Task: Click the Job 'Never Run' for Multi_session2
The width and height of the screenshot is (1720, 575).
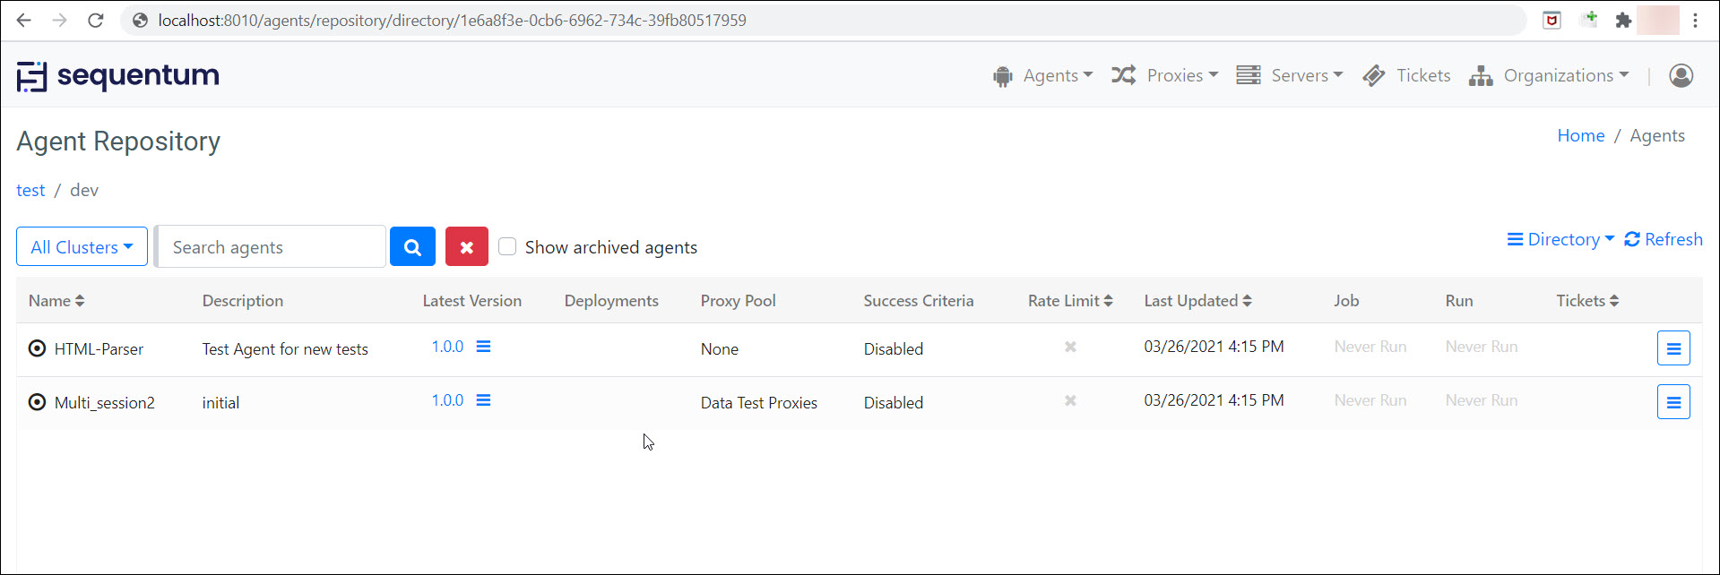Action: pos(1370,400)
